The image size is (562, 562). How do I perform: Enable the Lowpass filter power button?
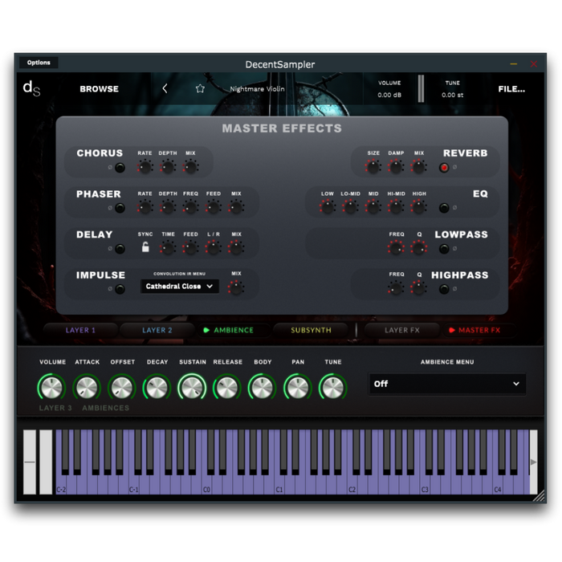tap(444, 249)
